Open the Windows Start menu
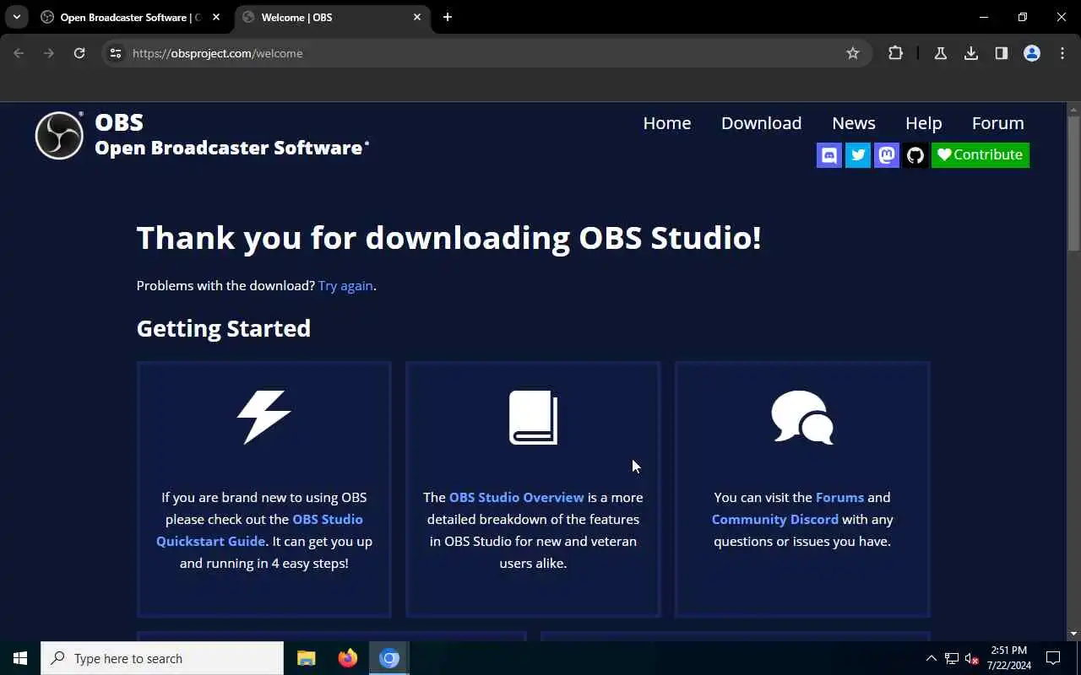This screenshot has width=1081, height=675. pos(20,658)
